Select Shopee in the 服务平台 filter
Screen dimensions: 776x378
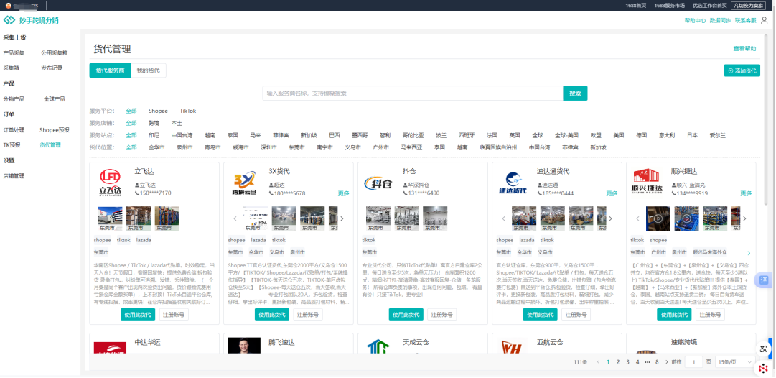(x=158, y=111)
